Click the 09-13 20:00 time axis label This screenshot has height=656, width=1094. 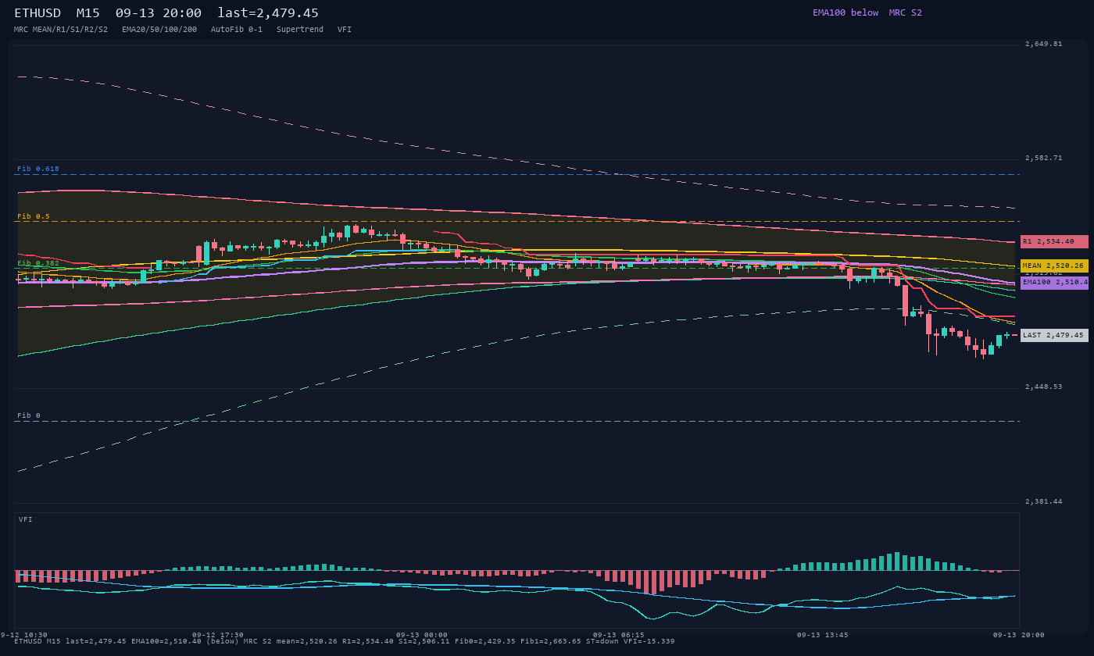point(1019,635)
